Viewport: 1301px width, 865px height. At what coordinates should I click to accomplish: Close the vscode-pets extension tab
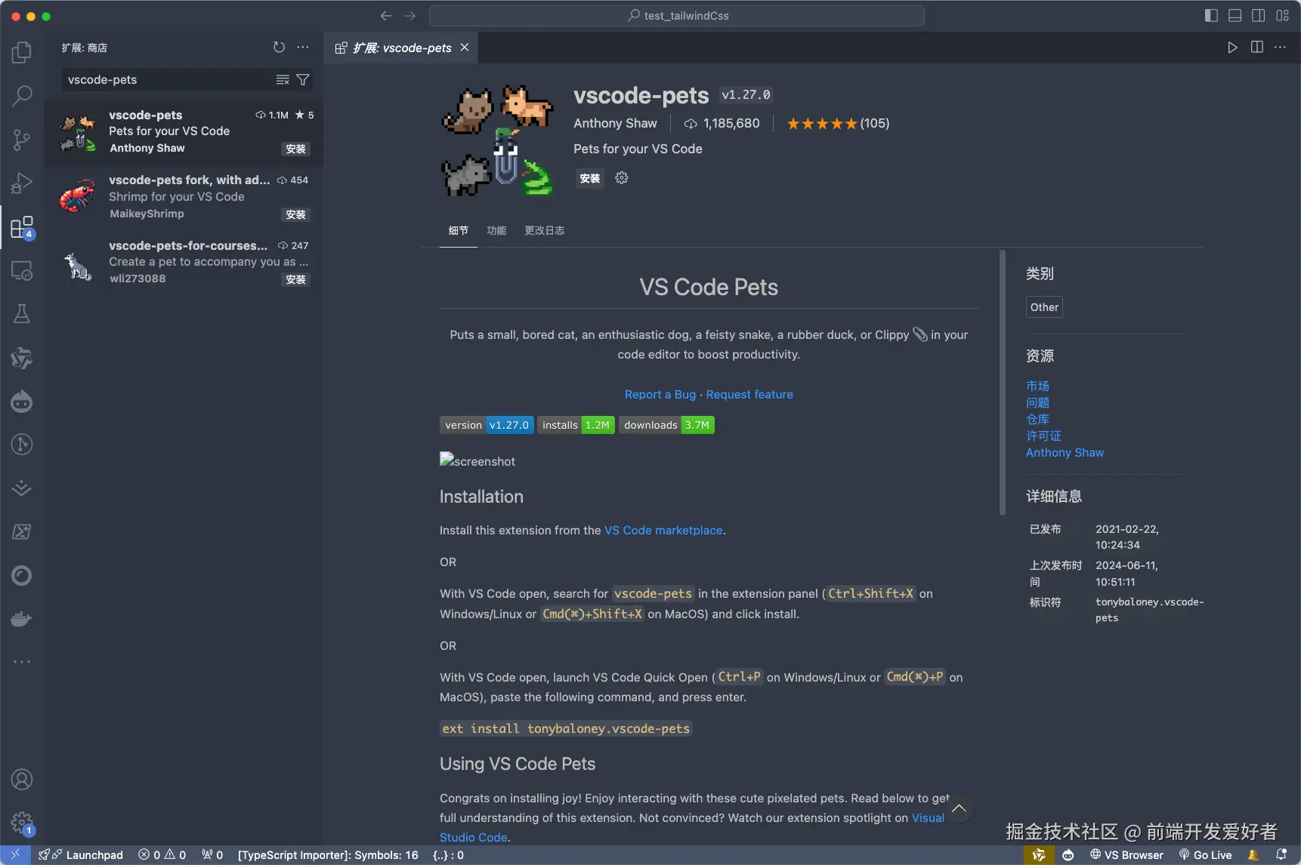coord(465,48)
